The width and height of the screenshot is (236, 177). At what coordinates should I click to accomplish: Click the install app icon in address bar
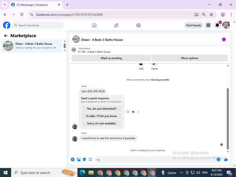pos(196,15)
